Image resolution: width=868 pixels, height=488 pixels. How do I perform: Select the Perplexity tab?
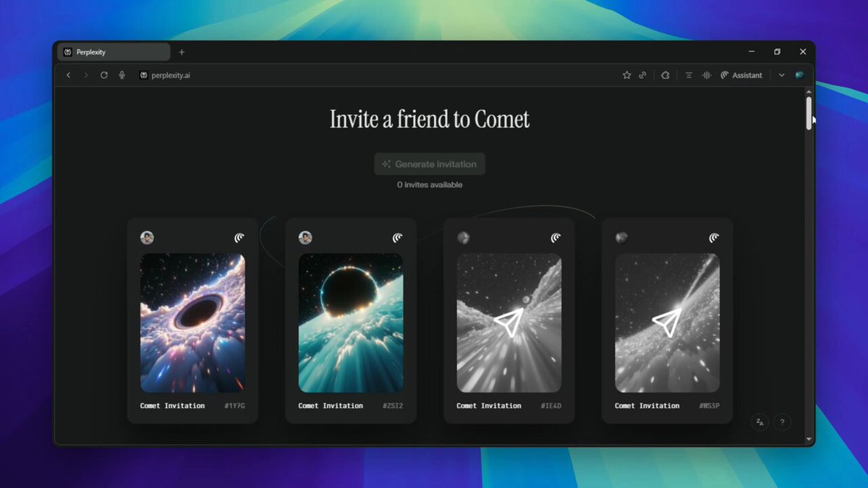114,52
